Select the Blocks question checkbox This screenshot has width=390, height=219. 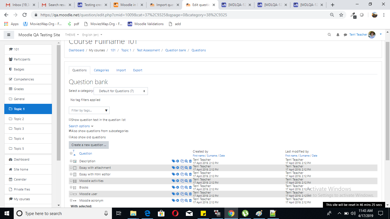click(71, 187)
